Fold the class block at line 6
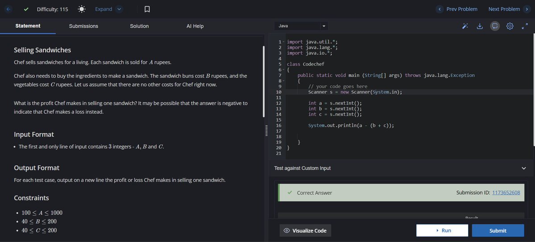 [283, 70]
